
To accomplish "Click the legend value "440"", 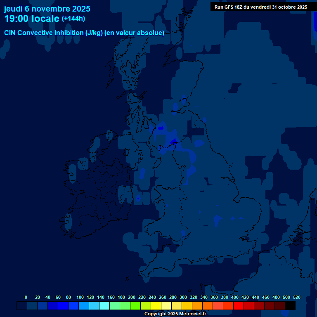I will pos(255,297).
